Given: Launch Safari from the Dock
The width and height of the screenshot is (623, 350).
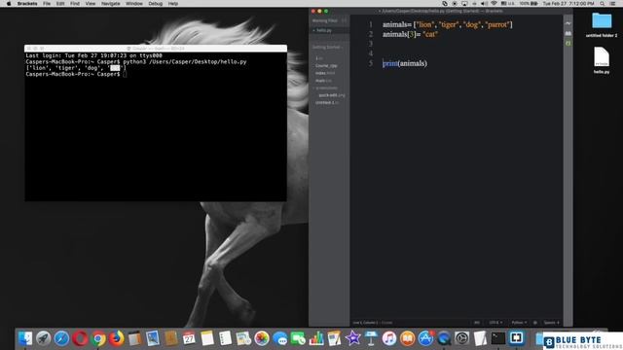Looking at the screenshot, I should (61, 338).
